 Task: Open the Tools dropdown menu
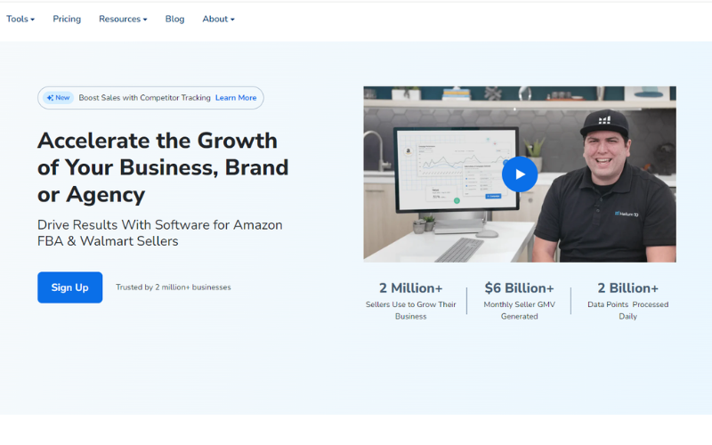[x=20, y=19]
